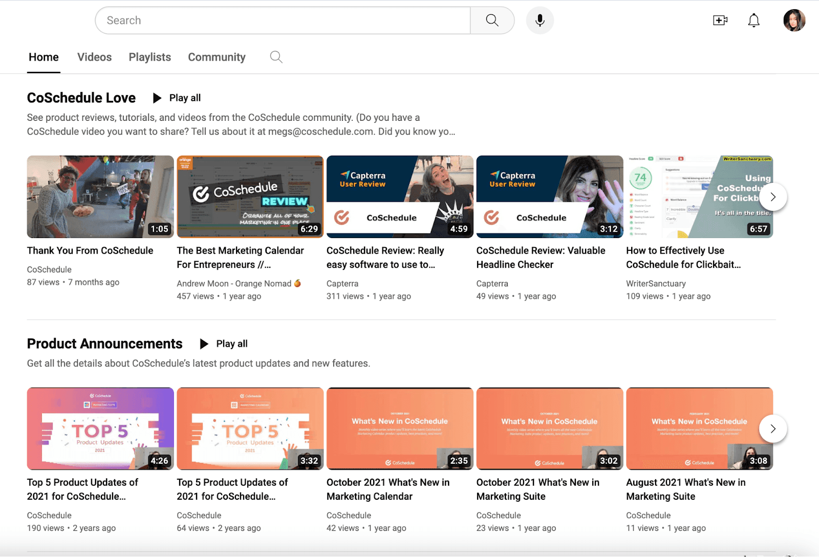Open the account profile avatar
The image size is (819, 557).
point(794,20)
